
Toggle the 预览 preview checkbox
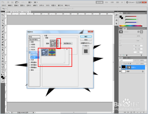click(x=83, y=46)
